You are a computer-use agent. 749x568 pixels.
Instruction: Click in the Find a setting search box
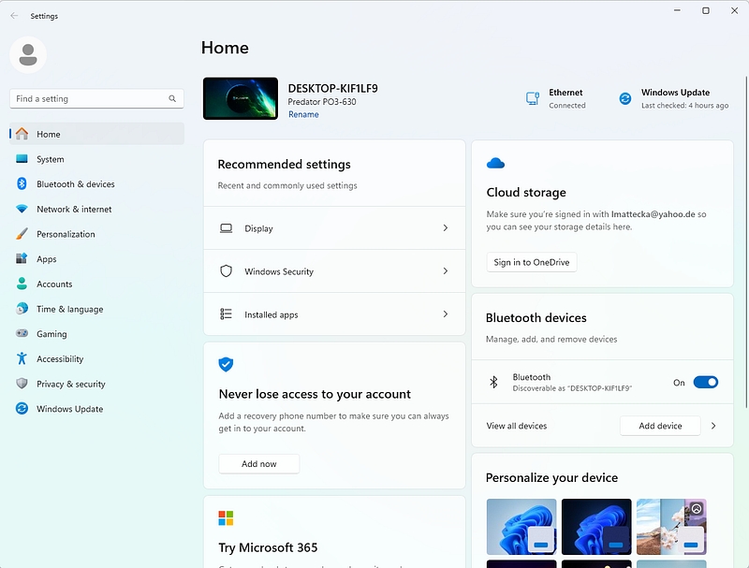[96, 99]
